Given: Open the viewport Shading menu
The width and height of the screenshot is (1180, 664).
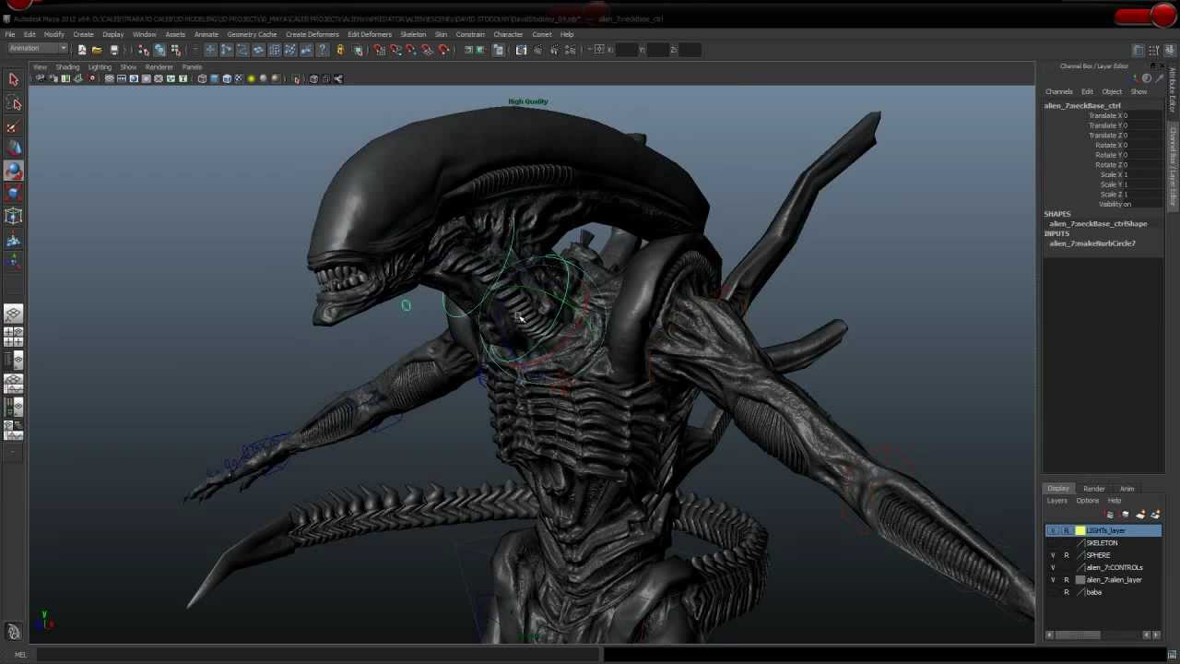Looking at the screenshot, I should tap(67, 67).
